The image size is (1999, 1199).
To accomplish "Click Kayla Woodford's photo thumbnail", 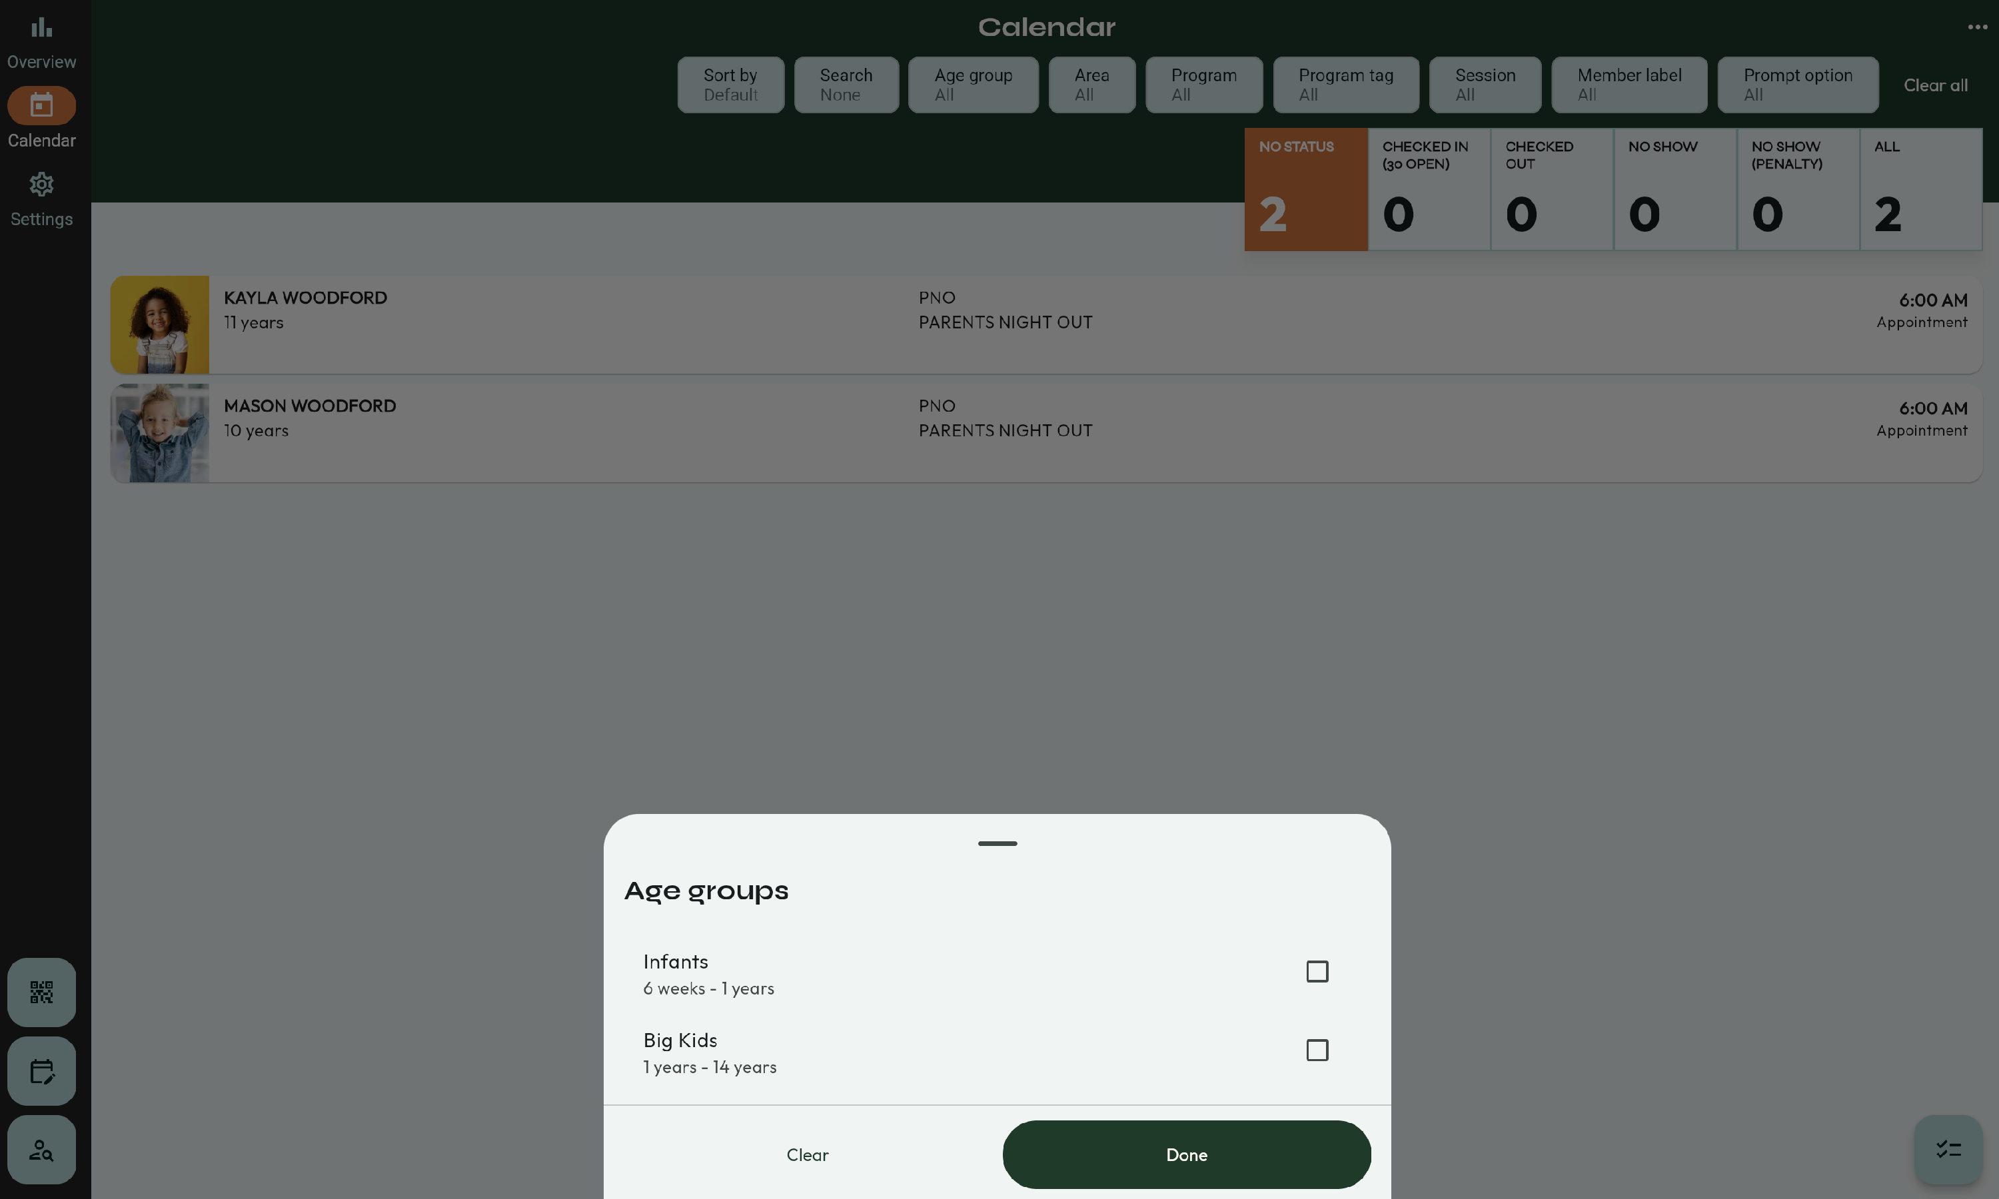I will 160,325.
